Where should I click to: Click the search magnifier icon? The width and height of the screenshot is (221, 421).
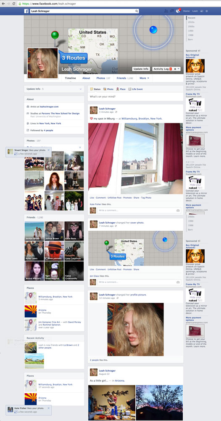pyautogui.click(x=137, y=11)
